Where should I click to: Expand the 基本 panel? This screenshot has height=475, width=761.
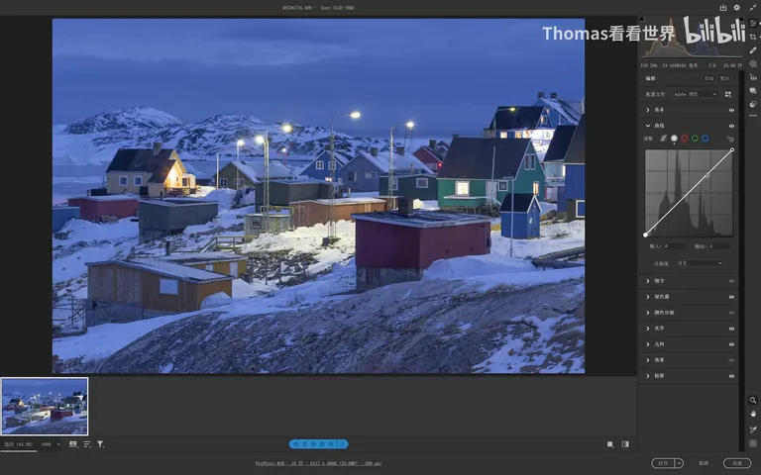[x=648, y=110]
